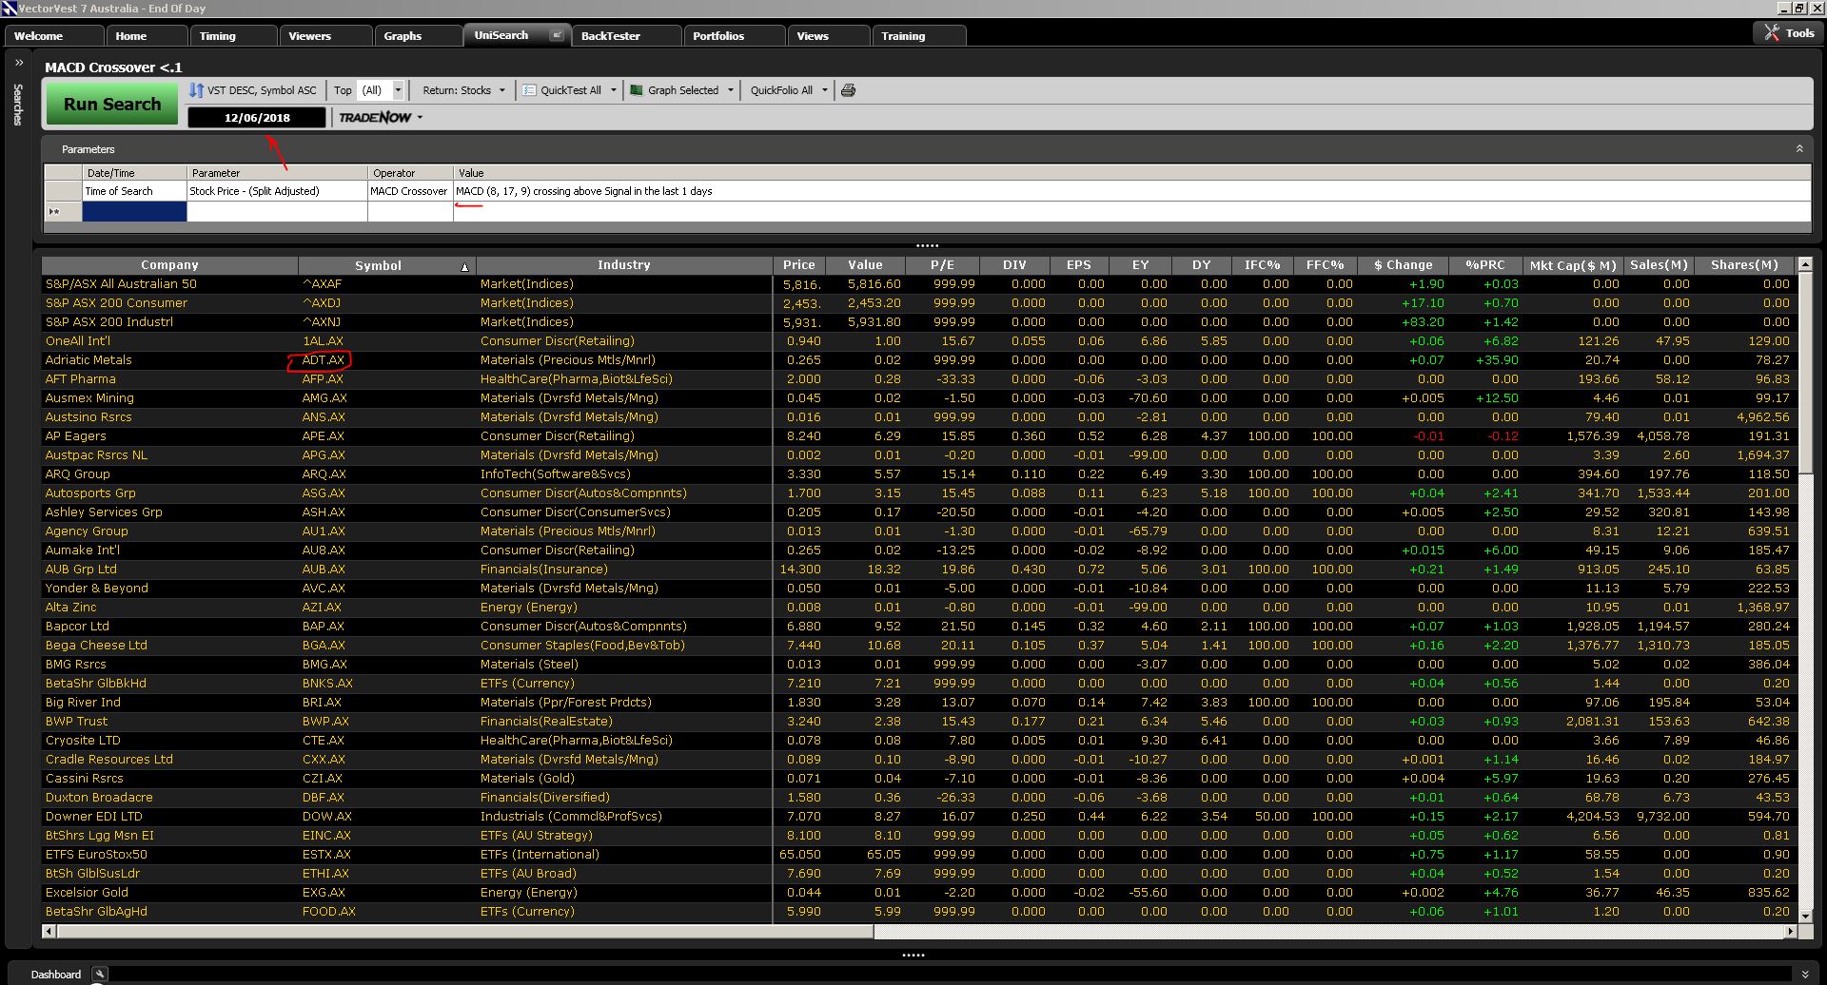
Task: Select the Adriatic Metals company row
Action: point(920,360)
